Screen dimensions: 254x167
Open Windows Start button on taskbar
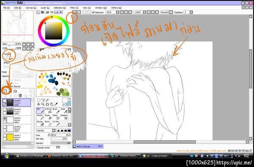(6, 156)
